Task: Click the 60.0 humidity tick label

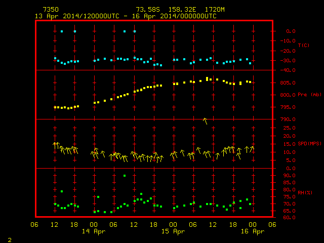Action: coord(289,218)
